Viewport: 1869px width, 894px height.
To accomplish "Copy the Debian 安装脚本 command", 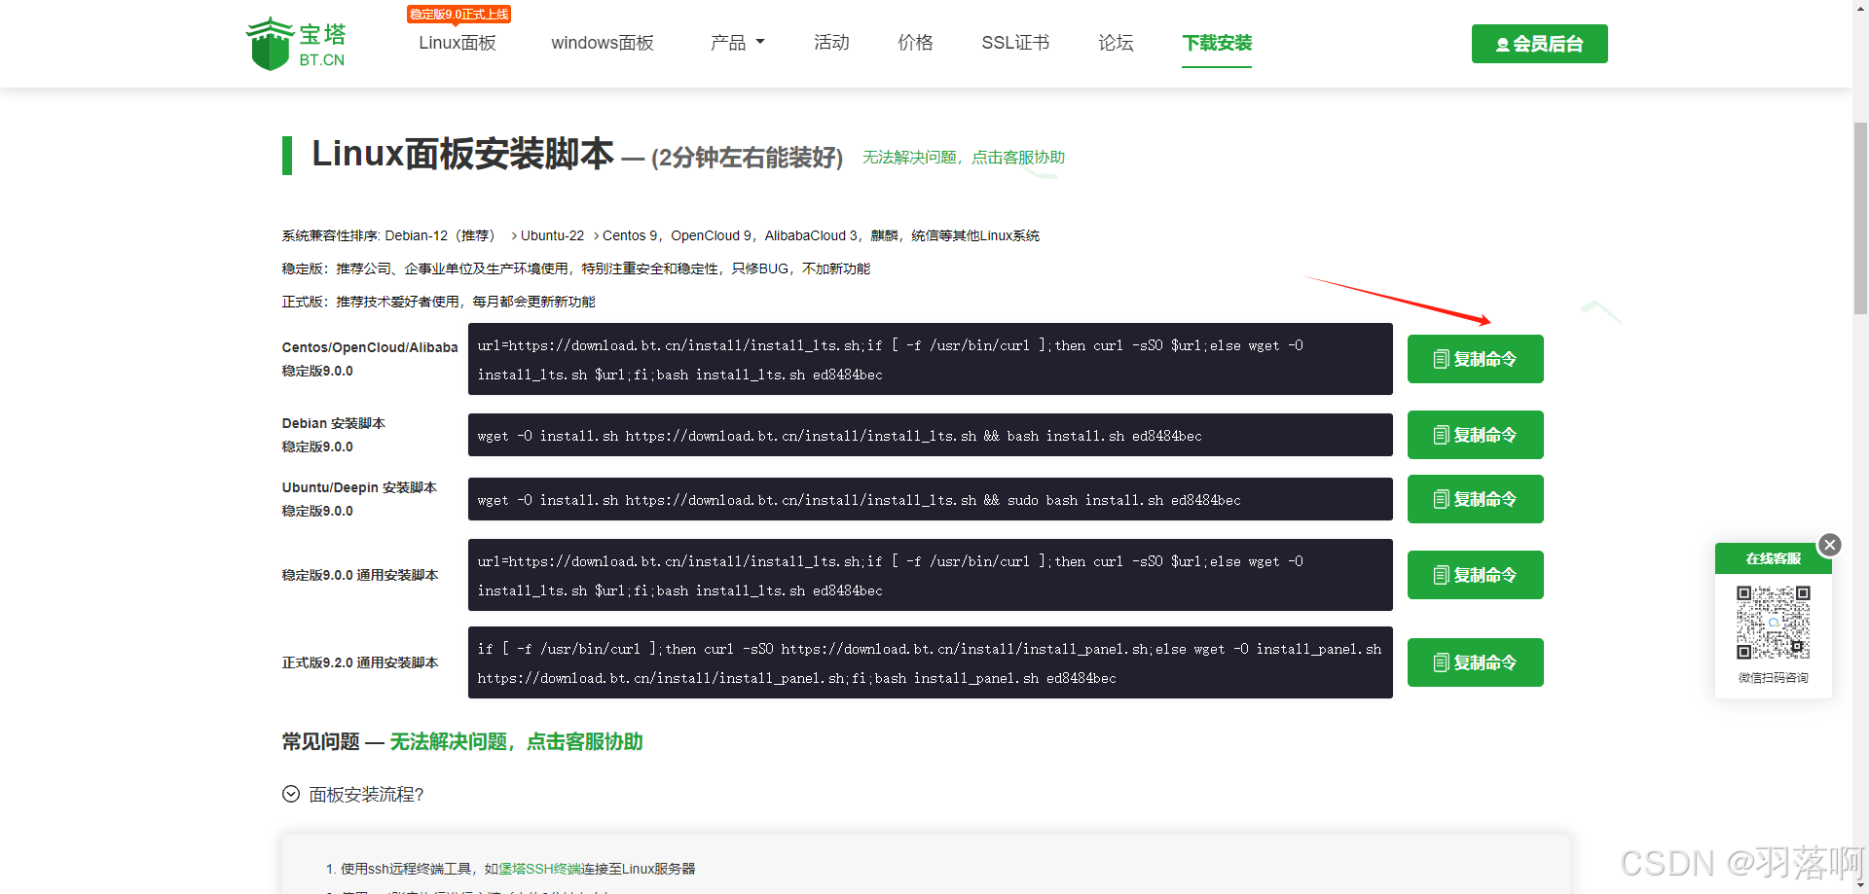I will coord(1475,435).
